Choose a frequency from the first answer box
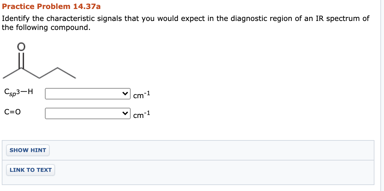This screenshot has width=384, height=191. tap(87, 93)
